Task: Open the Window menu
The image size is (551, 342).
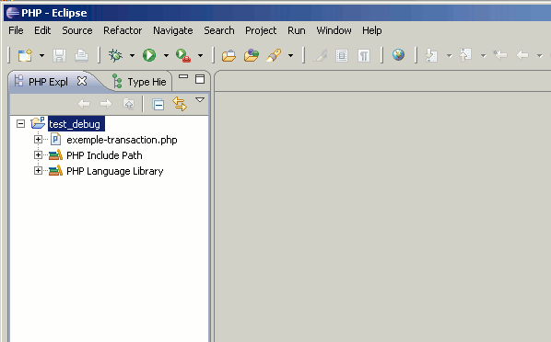Action: pos(334,30)
